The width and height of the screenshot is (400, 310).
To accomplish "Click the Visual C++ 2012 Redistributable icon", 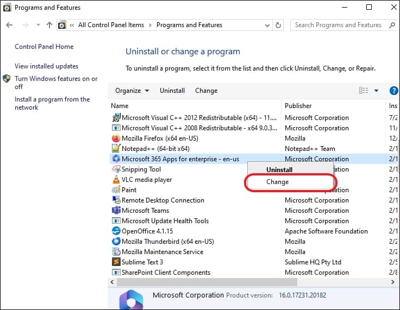I will (116, 117).
